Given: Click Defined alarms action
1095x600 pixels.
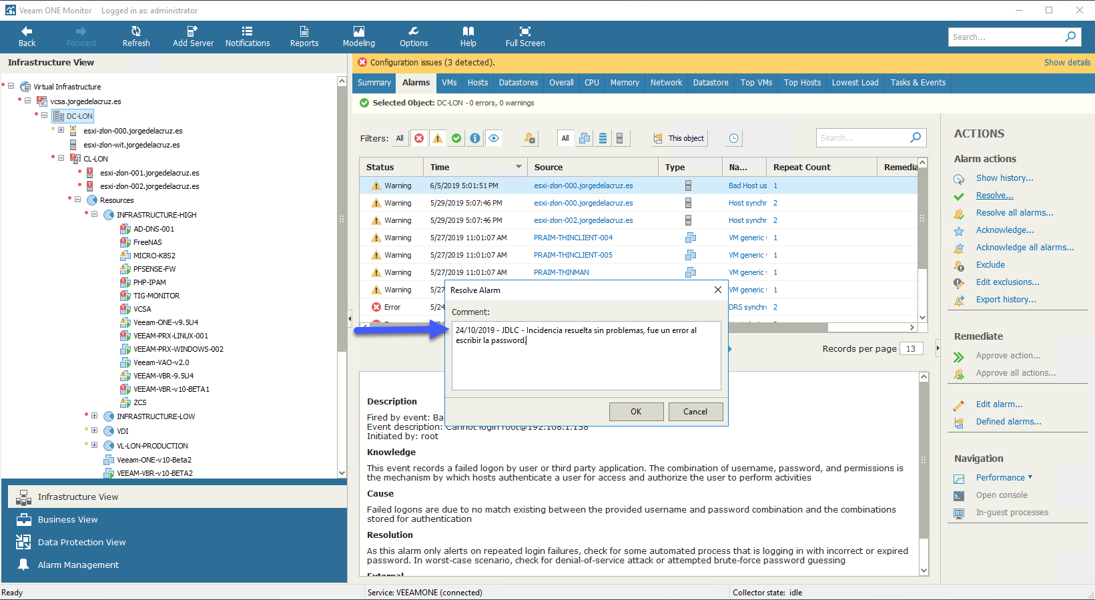Looking at the screenshot, I should pos(1008,422).
